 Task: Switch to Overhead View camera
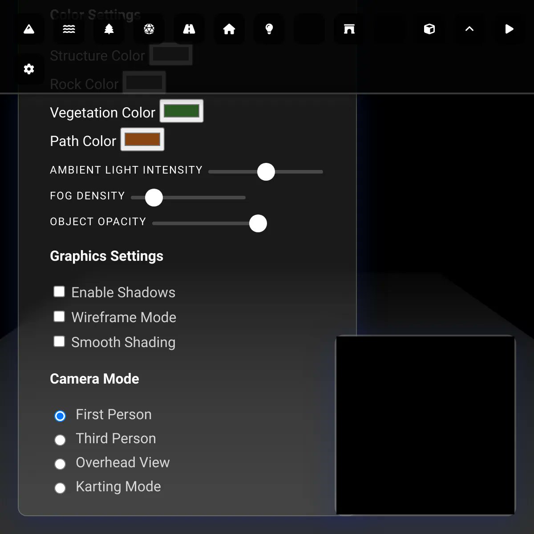(x=60, y=464)
